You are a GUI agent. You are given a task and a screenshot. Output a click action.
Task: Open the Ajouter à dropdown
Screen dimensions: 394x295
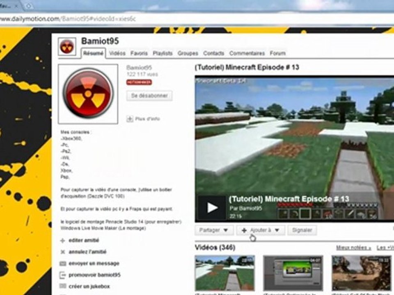click(260, 230)
